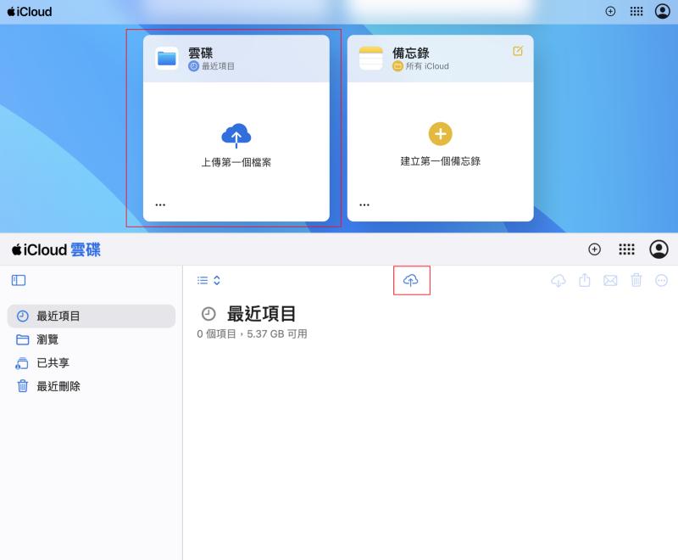Click the 0 個項目，5.37 GB 可用 status text
This screenshot has height=560, width=678.
point(252,334)
